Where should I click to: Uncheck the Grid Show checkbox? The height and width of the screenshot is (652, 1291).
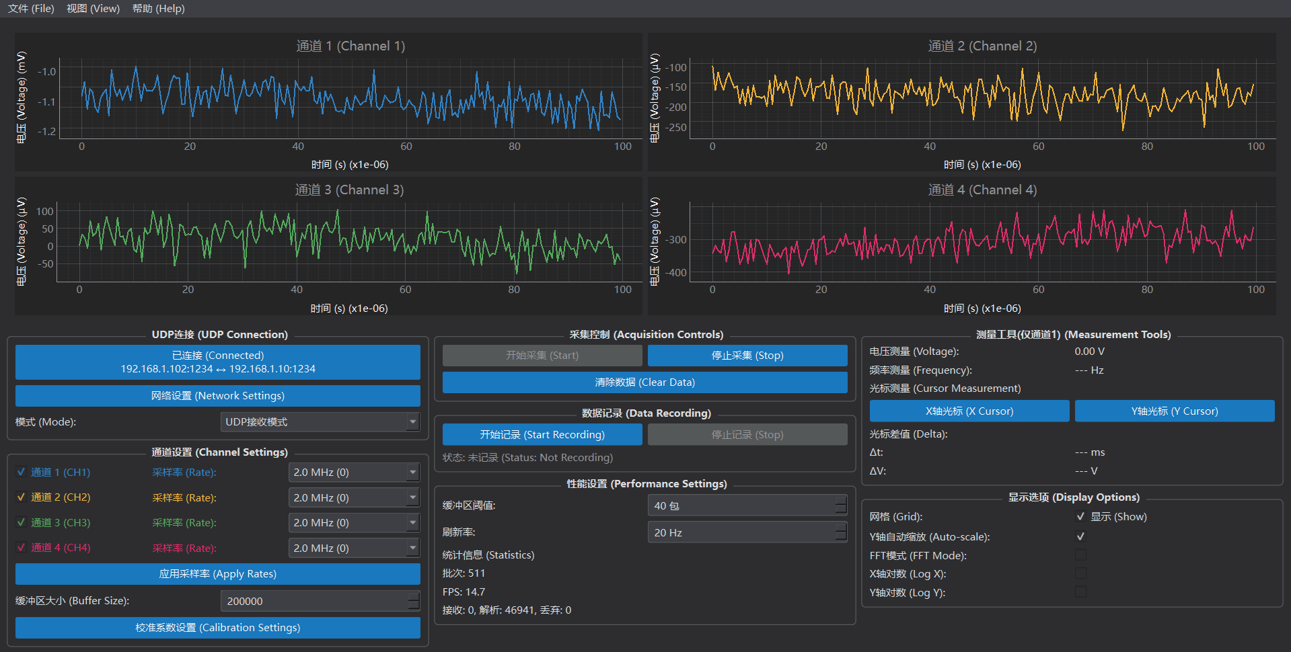click(1080, 516)
